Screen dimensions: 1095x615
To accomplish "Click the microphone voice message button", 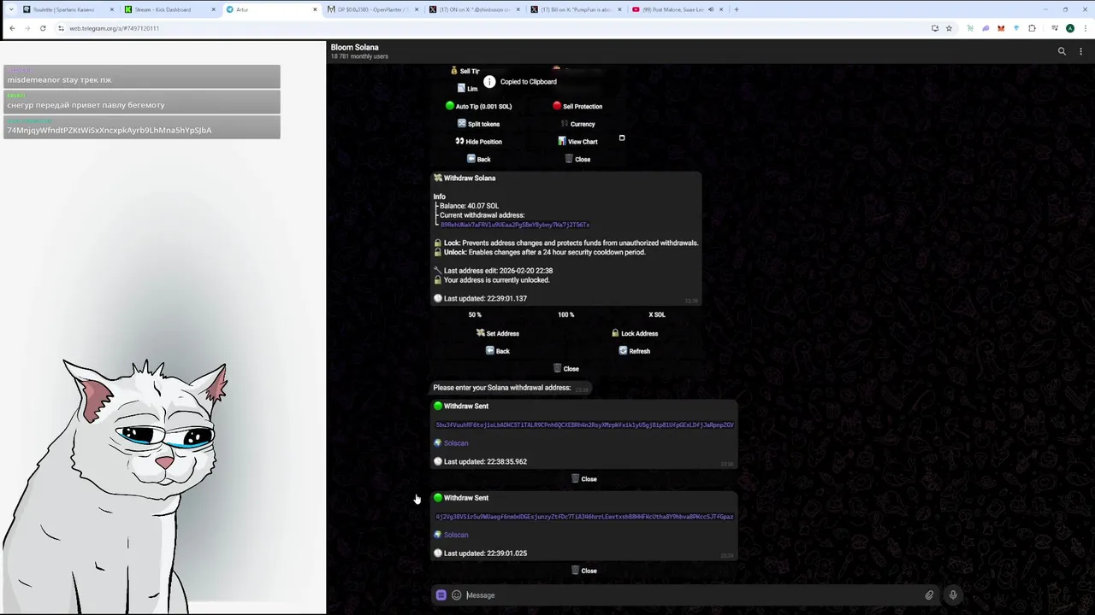I will click(x=953, y=595).
